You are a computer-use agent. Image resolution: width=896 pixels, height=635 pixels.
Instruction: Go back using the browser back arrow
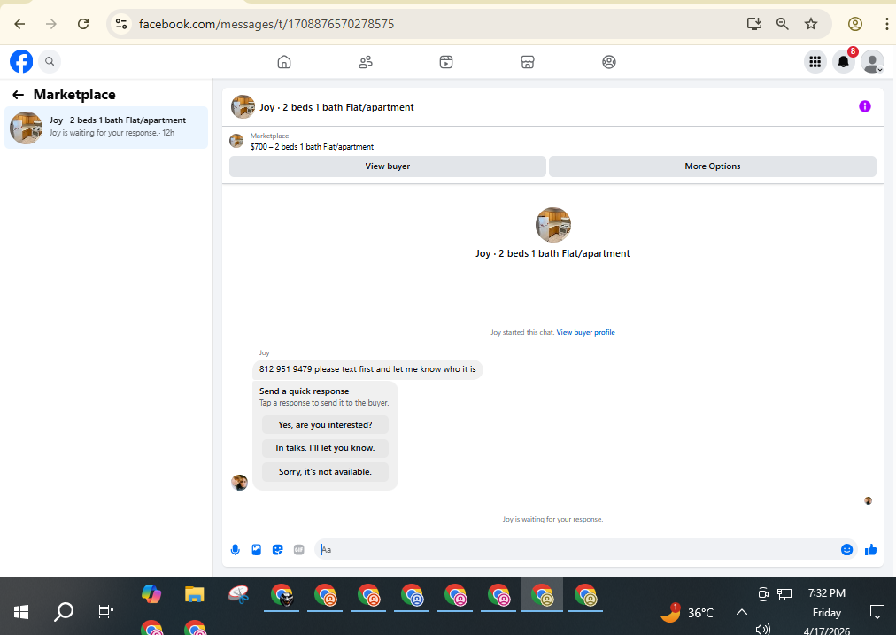pos(19,24)
